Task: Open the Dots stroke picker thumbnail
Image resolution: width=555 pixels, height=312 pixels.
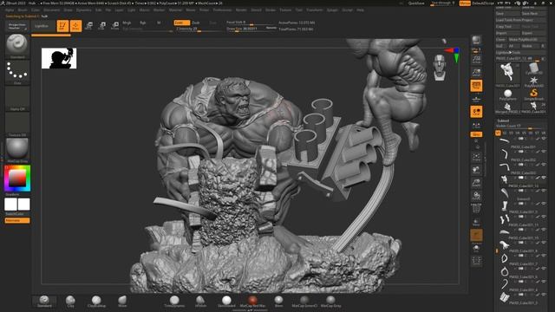Action: (x=17, y=73)
